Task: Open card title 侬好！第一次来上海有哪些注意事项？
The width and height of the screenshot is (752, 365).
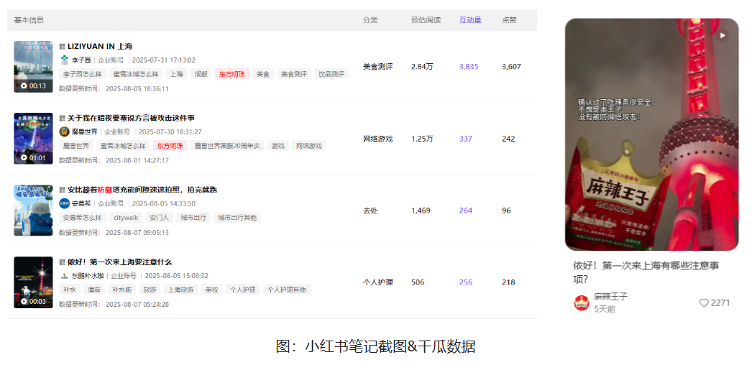Action: click(646, 272)
